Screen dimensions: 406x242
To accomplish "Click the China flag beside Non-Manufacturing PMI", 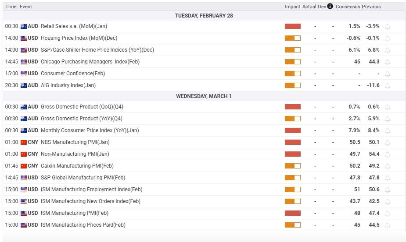I will click(x=24, y=154).
